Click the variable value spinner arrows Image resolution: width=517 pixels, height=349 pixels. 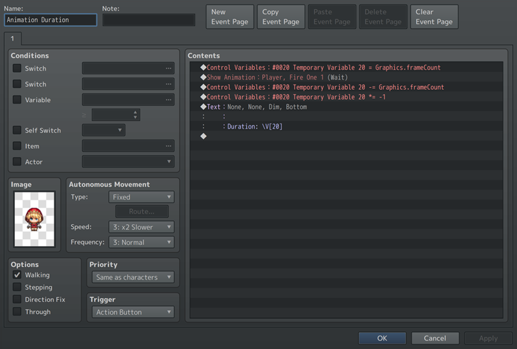pyautogui.click(x=135, y=115)
